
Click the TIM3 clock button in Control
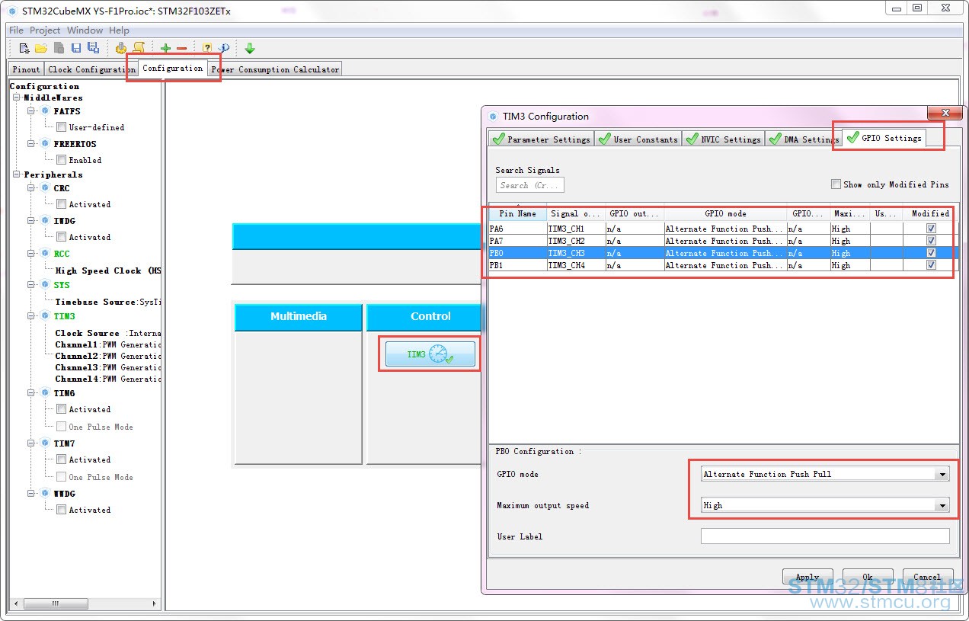pyautogui.click(x=430, y=354)
